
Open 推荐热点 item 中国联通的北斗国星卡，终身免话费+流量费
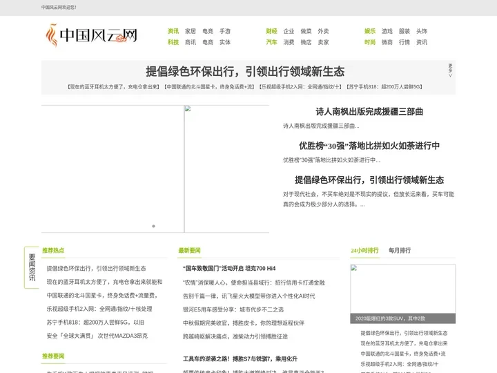[102, 296]
